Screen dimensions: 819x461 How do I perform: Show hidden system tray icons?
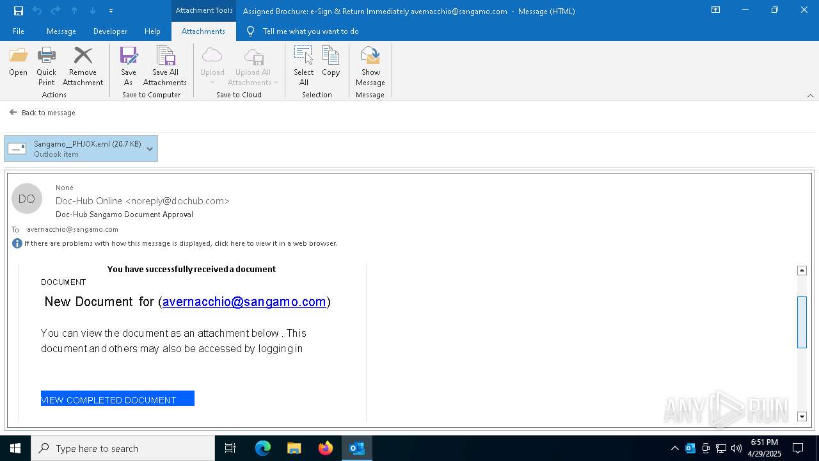(674, 448)
